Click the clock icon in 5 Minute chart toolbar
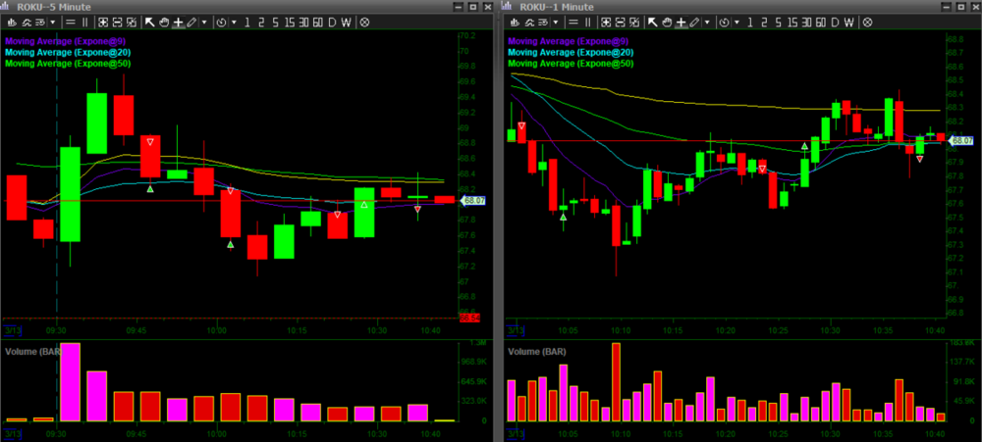Screen dimensions: 982x442 [221, 22]
